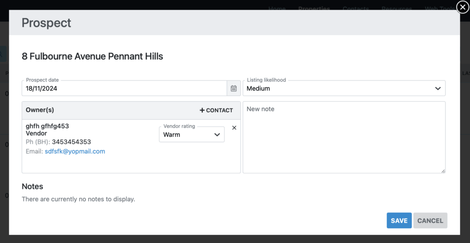The image size is (470, 243).
Task: Click the 8 Fulbourne Avenue address heading
Action: 92,56
